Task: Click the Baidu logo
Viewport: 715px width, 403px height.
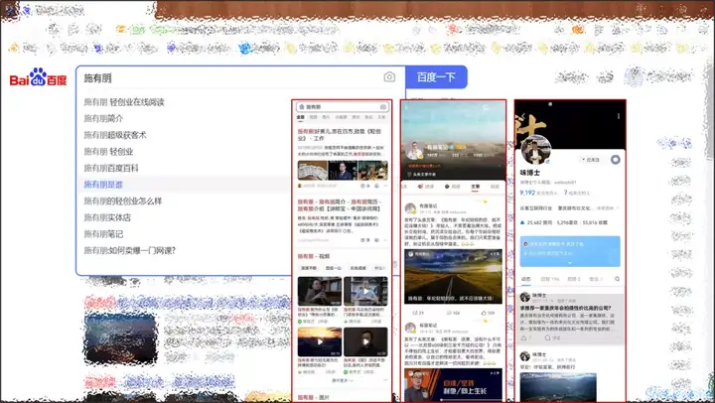Action: pyautogui.click(x=39, y=77)
